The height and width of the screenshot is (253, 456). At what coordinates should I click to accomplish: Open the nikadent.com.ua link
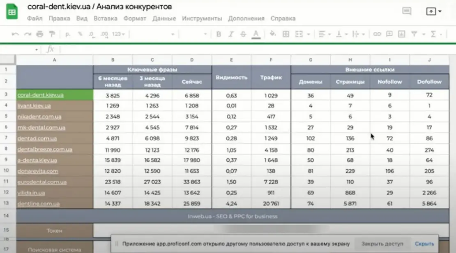pyautogui.click(x=39, y=117)
